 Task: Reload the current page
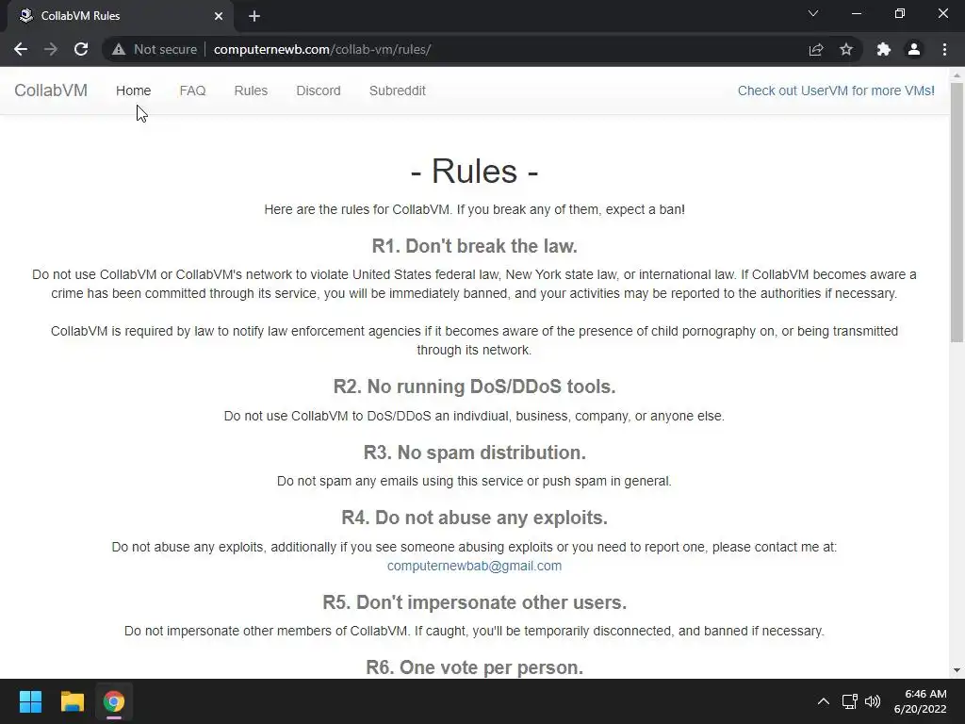tap(81, 49)
